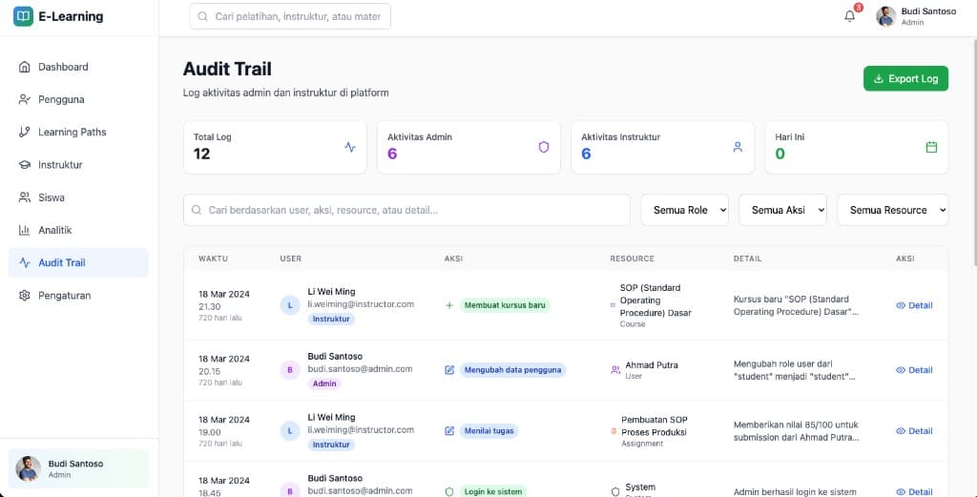This screenshot has height=497, width=977.
Task: Click the Pengaturan gear icon
Action: (x=24, y=295)
